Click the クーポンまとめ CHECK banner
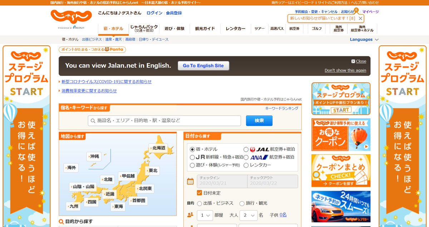 tap(341, 171)
